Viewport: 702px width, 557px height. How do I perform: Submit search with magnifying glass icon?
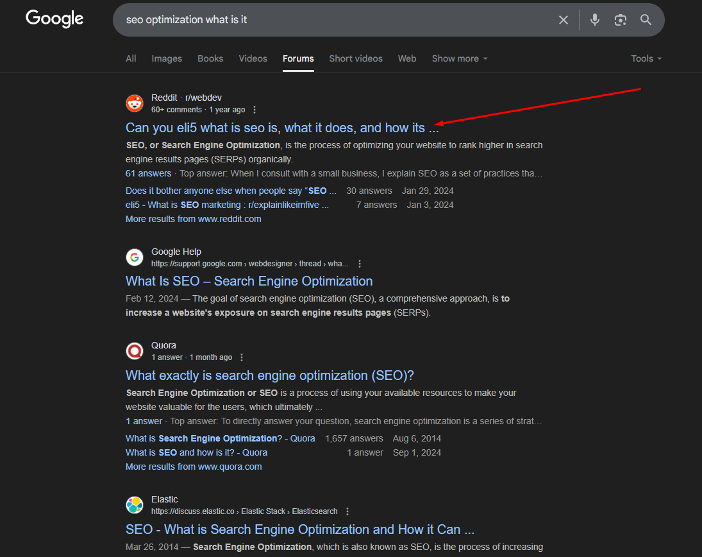click(x=646, y=20)
